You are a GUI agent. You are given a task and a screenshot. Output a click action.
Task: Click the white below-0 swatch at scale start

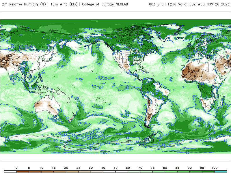pyautogui.click(x=10, y=172)
